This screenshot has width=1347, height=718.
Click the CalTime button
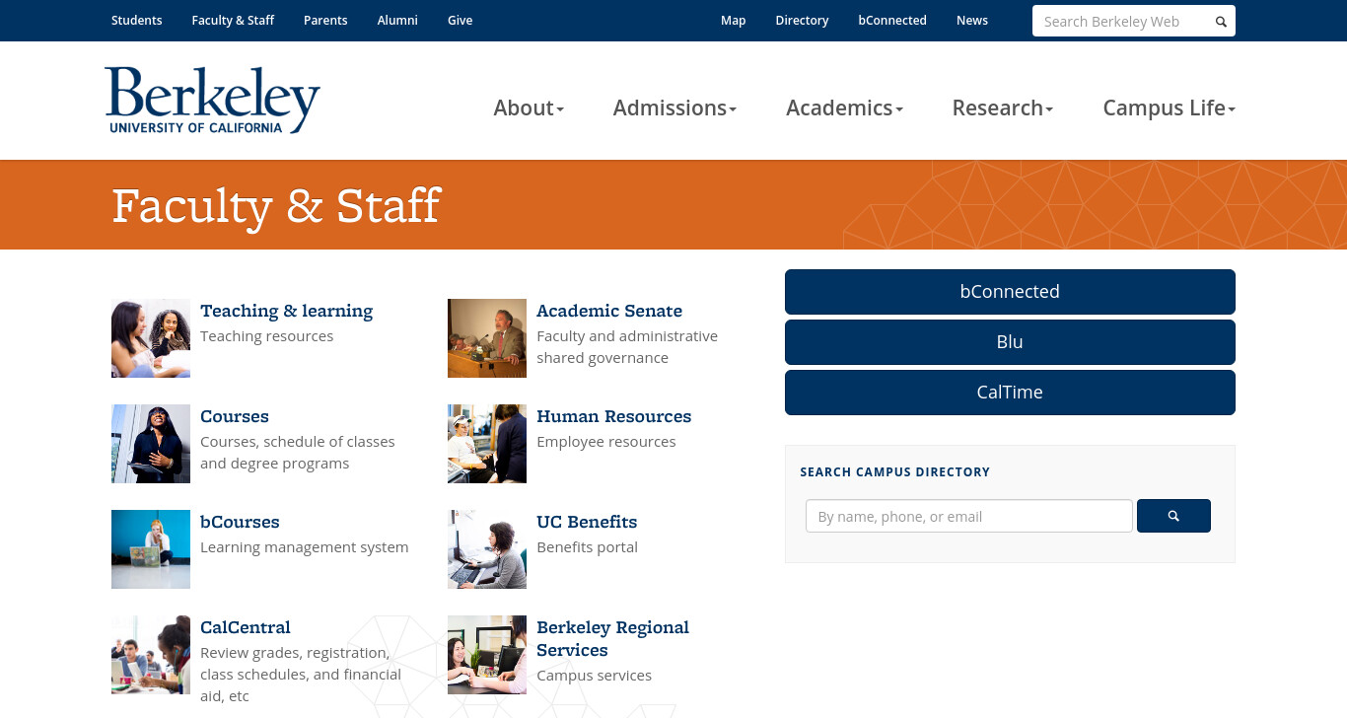pyautogui.click(x=1010, y=393)
